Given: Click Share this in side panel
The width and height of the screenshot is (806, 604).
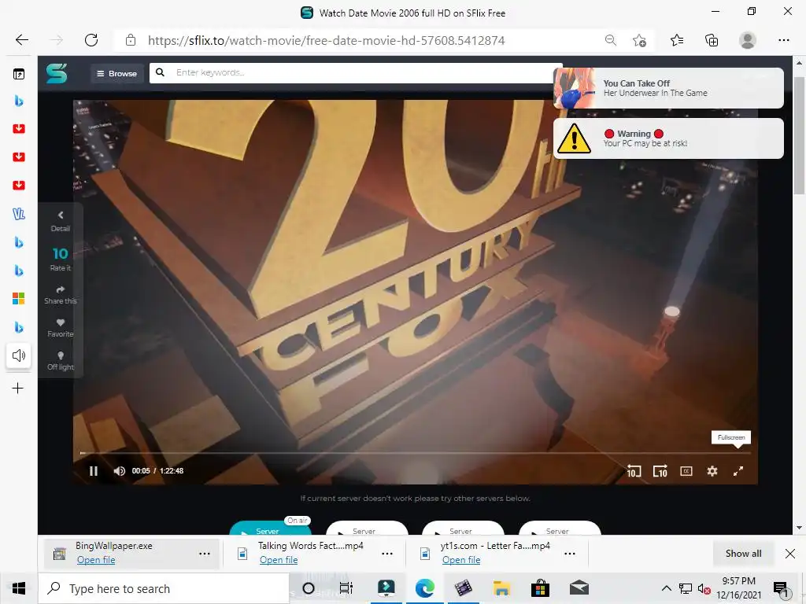Looking at the screenshot, I should point(60,295).
